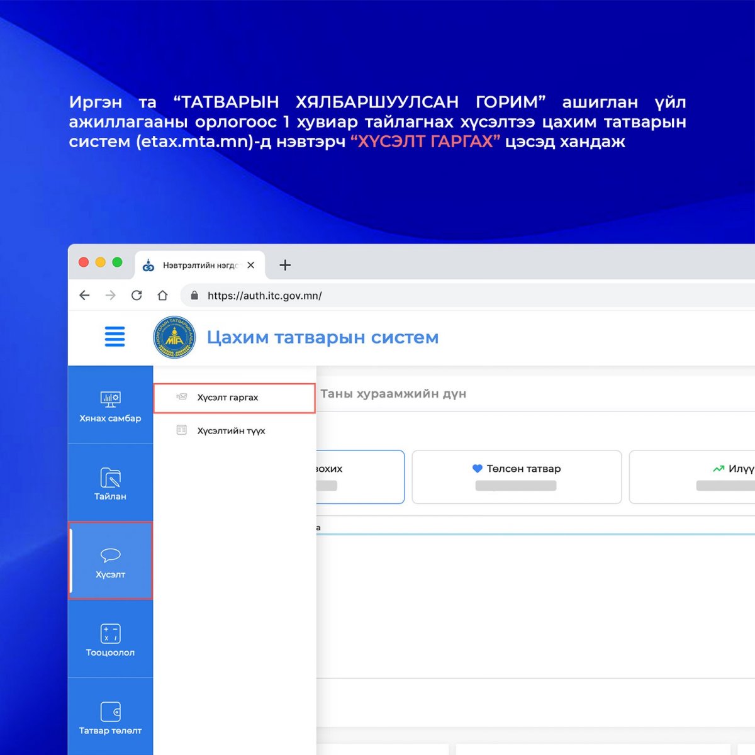Viewport: 755px width, 755px height.
Task: Reload the page
Action: point(137,295)
